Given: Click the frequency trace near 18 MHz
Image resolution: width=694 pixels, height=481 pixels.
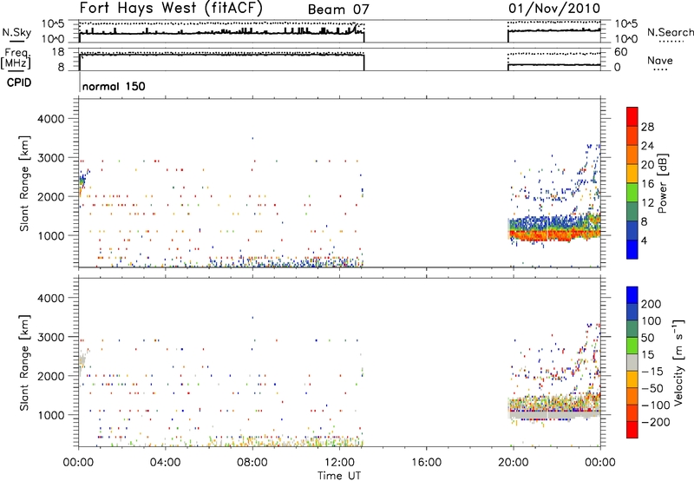Looking at the screenshot, I should pos(221,55).
